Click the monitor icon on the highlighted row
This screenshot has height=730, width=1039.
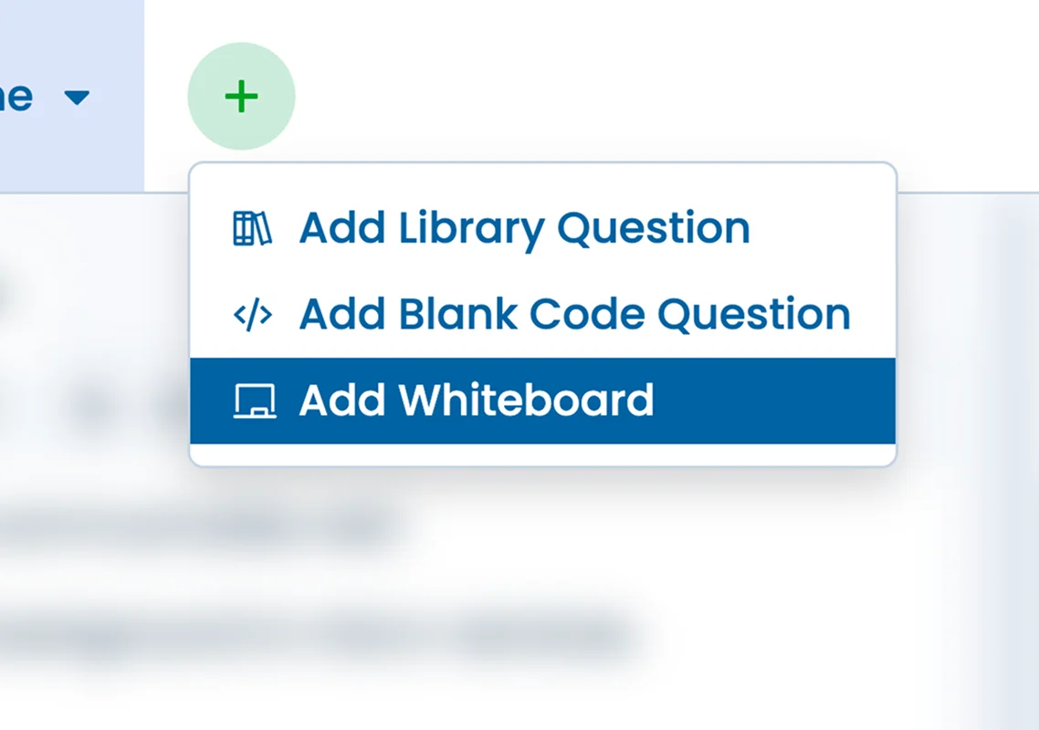[257, 400]
